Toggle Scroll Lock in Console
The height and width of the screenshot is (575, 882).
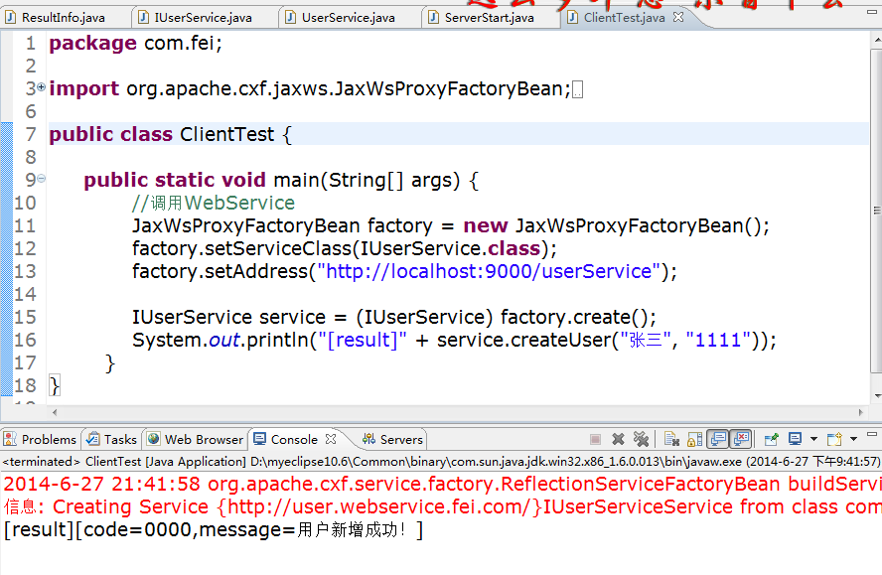tap(695, 439)
